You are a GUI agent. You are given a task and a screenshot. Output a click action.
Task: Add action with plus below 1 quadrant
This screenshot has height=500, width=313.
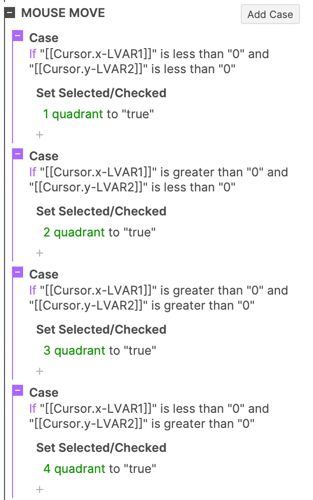[x=40, y=135]
